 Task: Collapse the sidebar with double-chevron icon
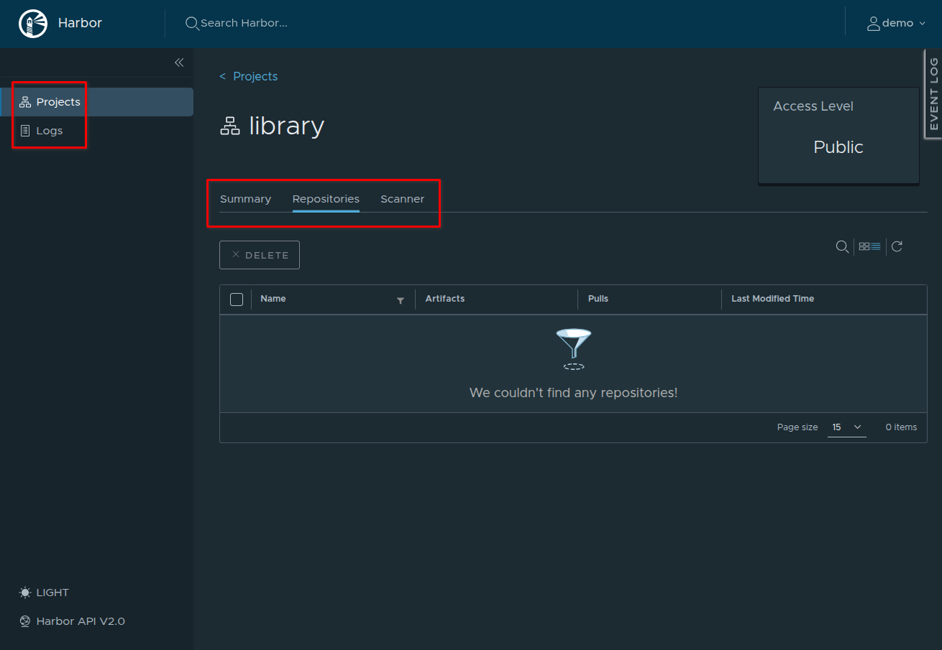pyautogui.click(x=179, y=62)
